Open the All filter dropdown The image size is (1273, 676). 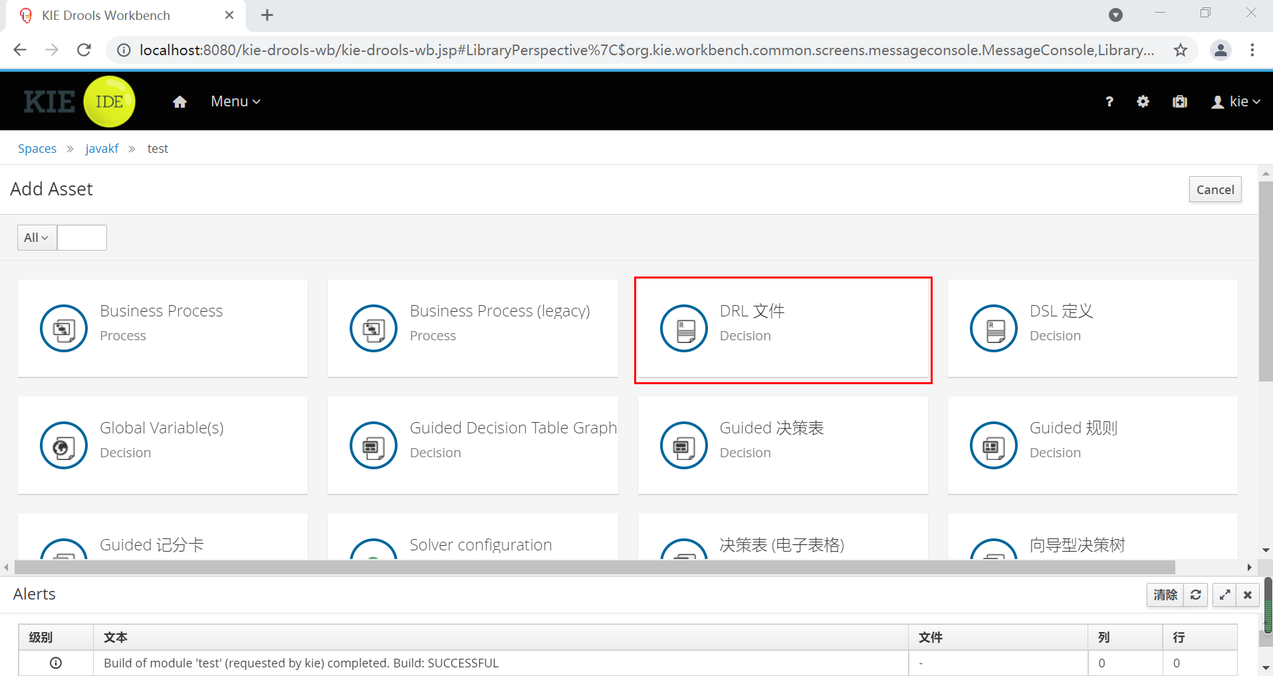(37, 237)
